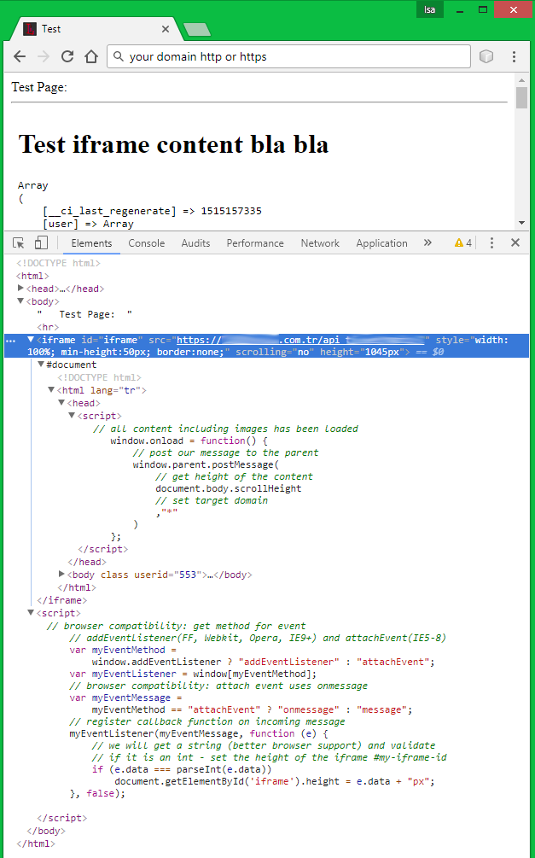Click the closing /html tag row at bottom
Viewport: 535px width, 858px height.
click(36, 843)
